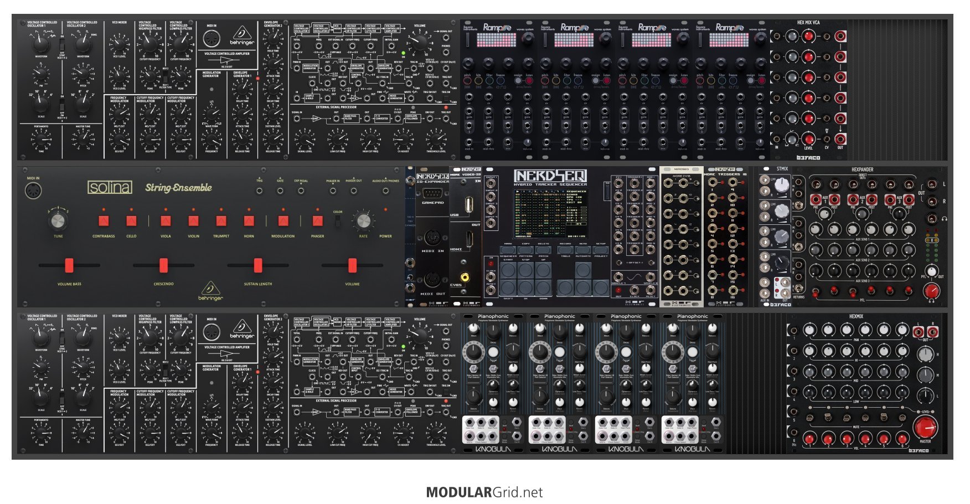
Task: Click the NerdSeq AUTOMATE button
Action: [x=583, y=250]
